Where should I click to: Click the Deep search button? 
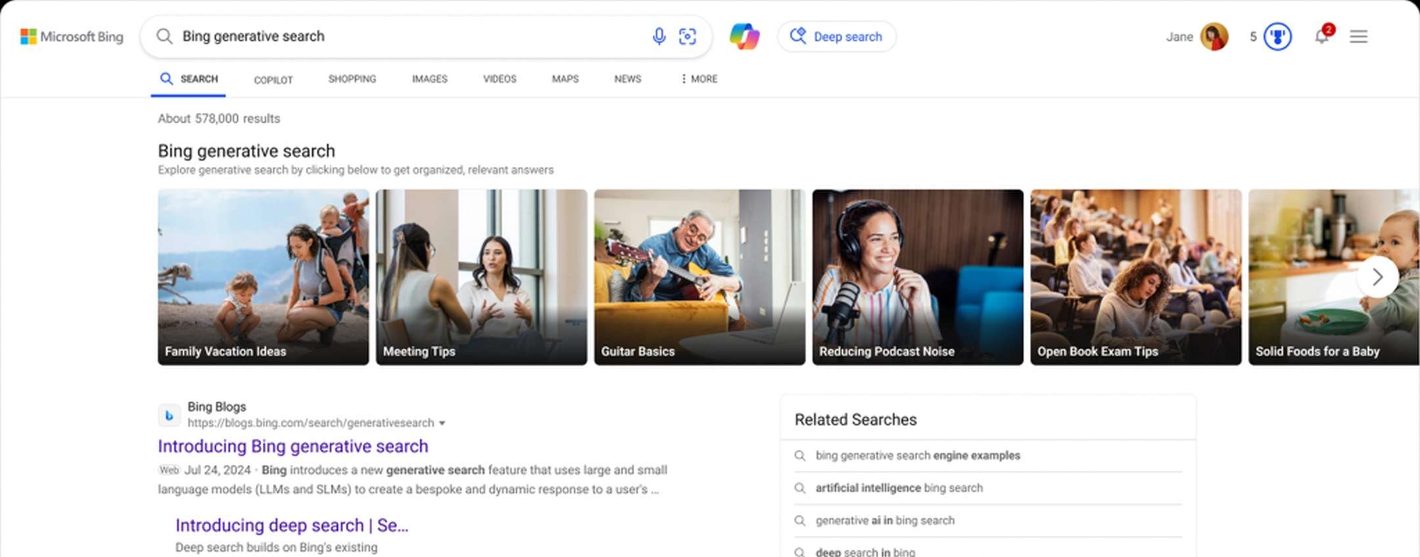pyautogui.click(x=836, y=37)
